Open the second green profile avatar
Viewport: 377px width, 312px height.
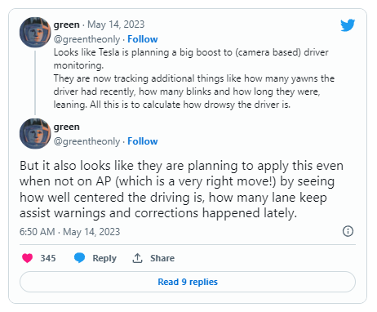pos(35,133)
